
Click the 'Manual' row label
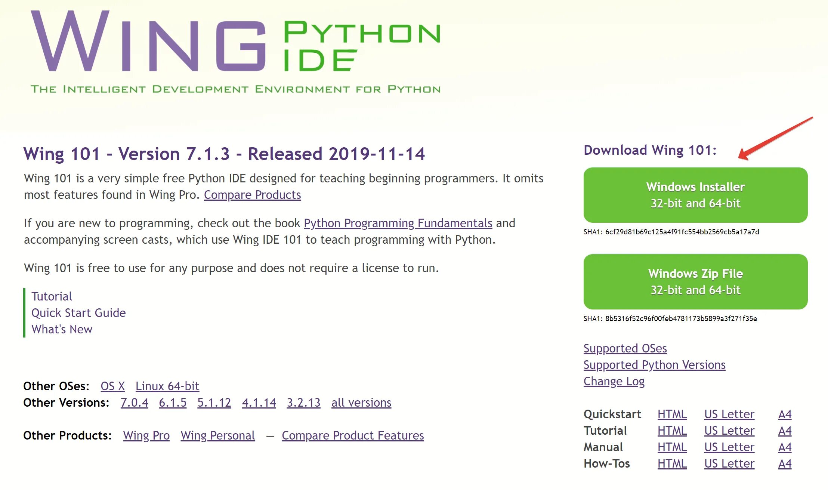coord(603,447)
